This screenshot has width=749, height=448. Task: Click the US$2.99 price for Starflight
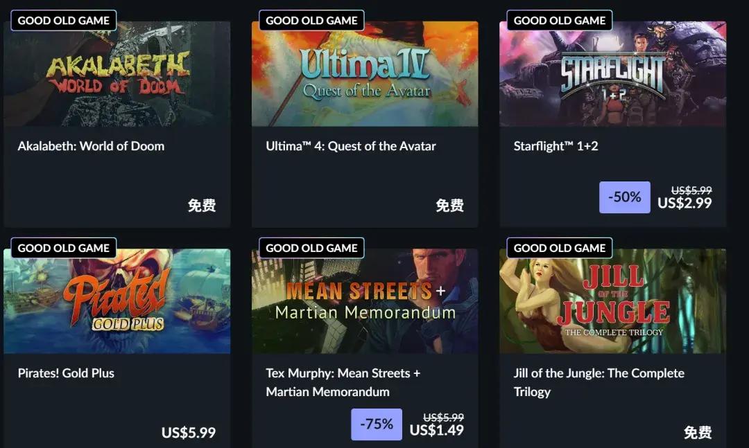point(685,204)
